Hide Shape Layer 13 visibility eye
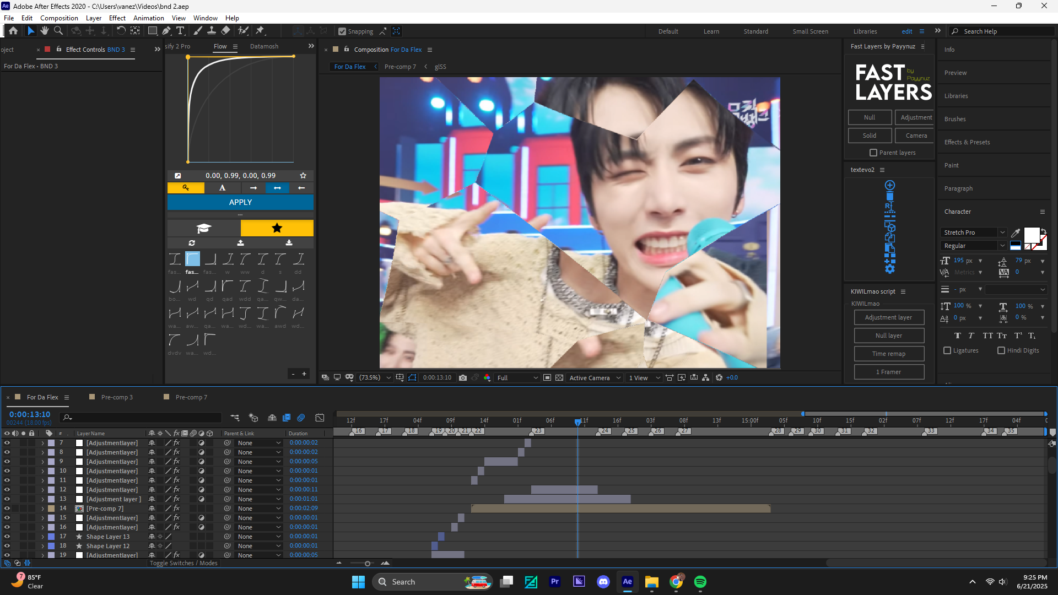1058x595 pixels. click(x=7, y=537)
